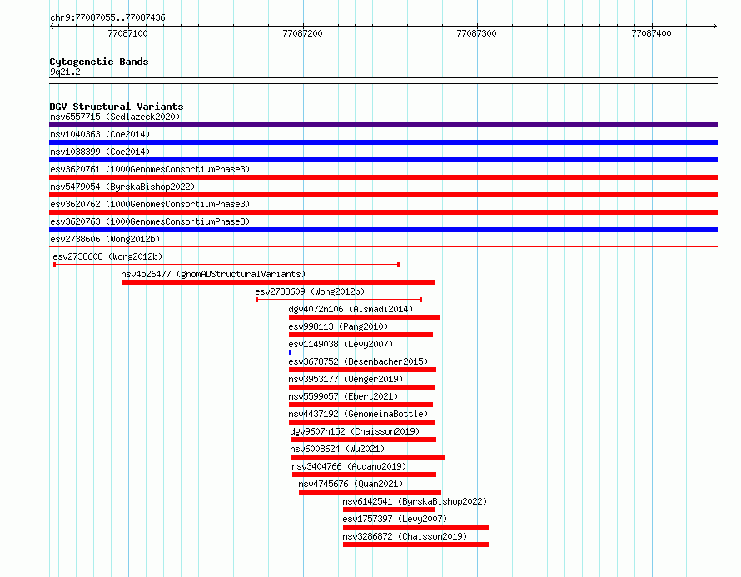Select the thin esv2738608 interval line

click(x=226, y=265)
